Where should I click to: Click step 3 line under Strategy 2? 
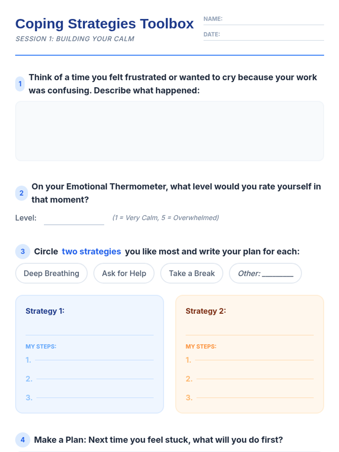click(255, 395)
